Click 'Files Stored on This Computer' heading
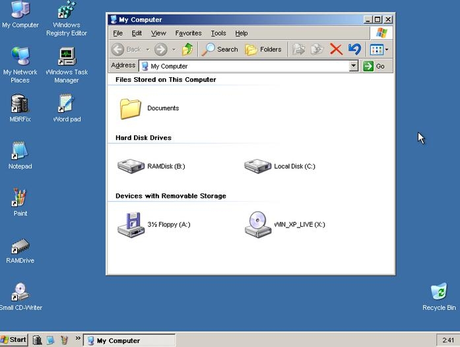The width and height of the screenshot is (460, 347). coord(166,79)
